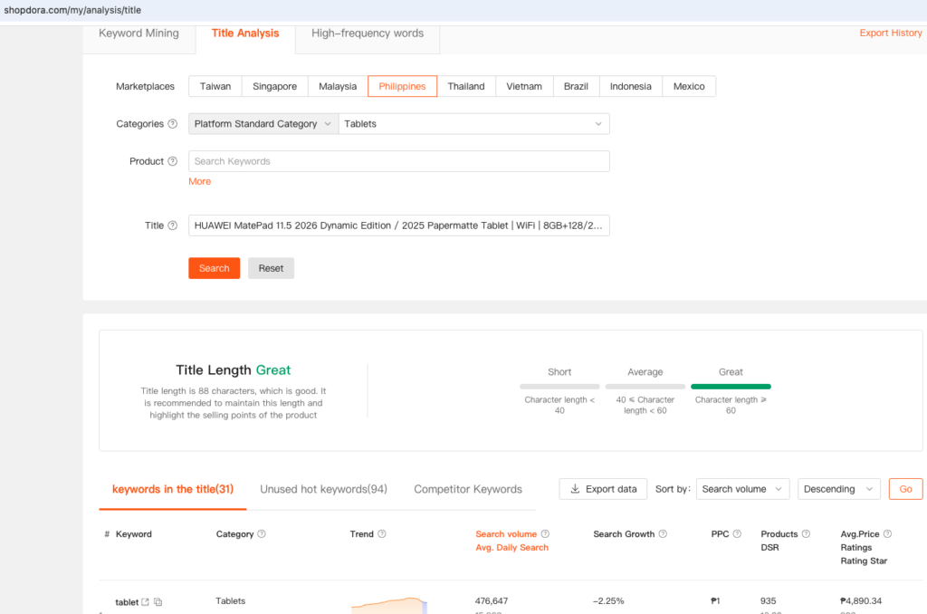
Task: Expand the Tablets category dropdown
Action: click(473, 124)
